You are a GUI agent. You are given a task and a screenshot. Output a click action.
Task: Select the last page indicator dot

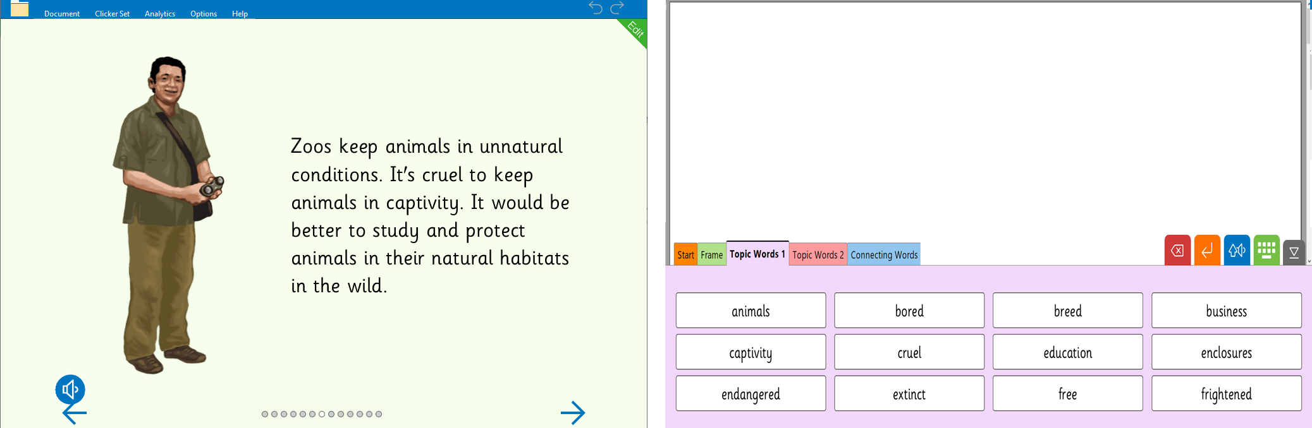379,414
